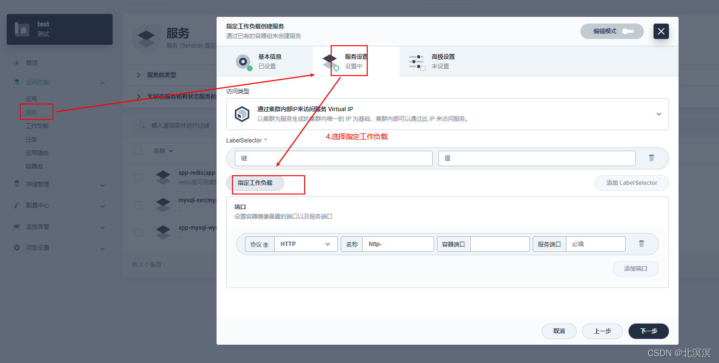719x363 pixels.
Task: Open 工作负载 in the sidebar
Action: [37, 126]
